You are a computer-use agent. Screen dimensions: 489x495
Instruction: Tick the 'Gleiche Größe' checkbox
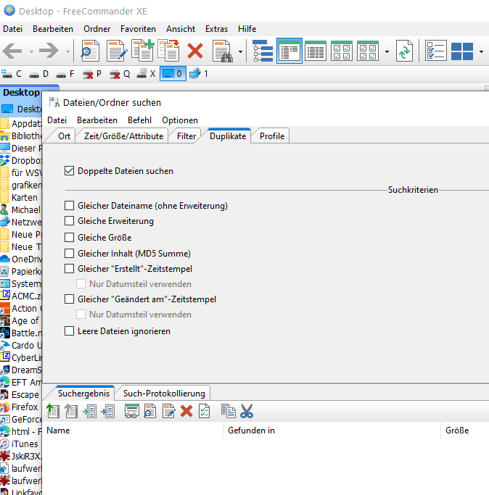pos(70,237)
